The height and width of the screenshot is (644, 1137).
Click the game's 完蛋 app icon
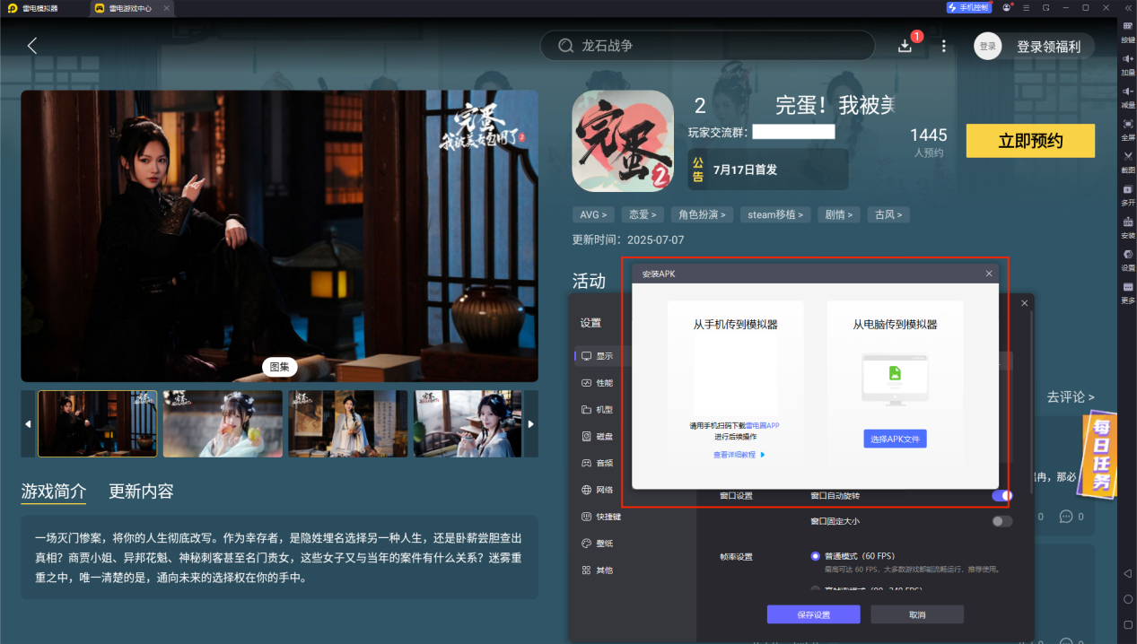click(x=623, y=141)
